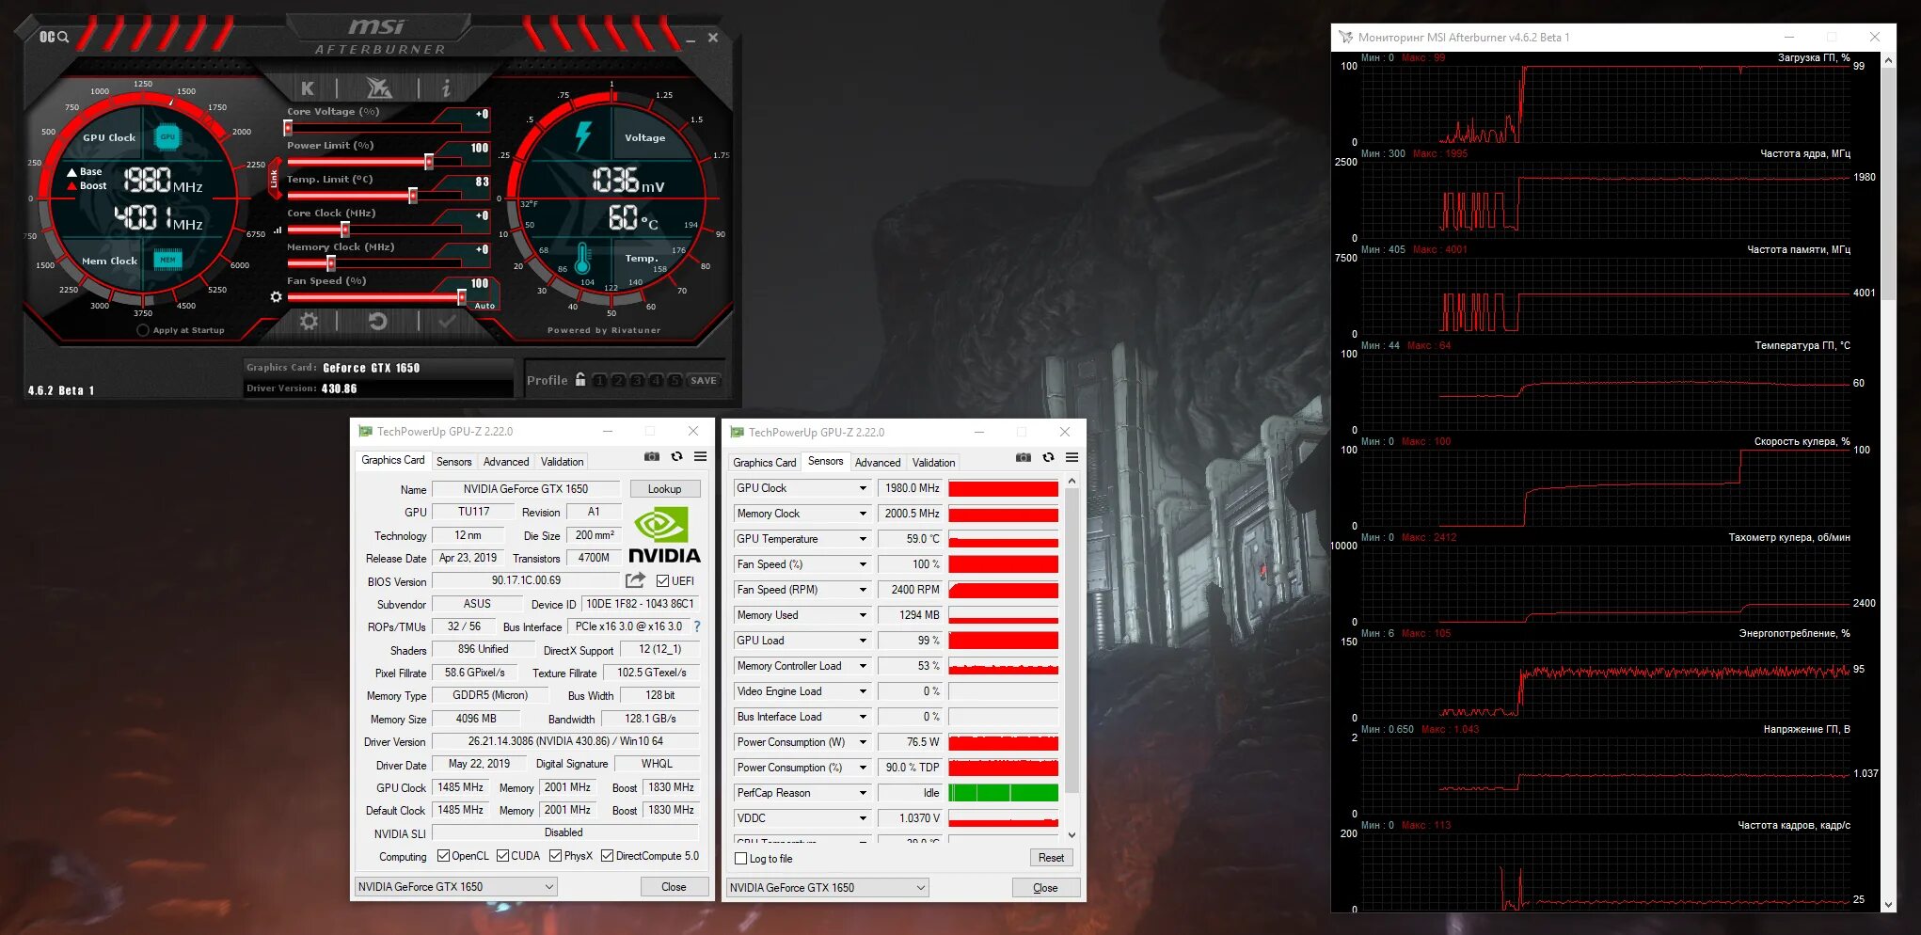Image resolution: width=1921 pixels, height=935 pixels.
Task: Refresh the GPU-Z Sensors window
Action: coord(1048,457)
